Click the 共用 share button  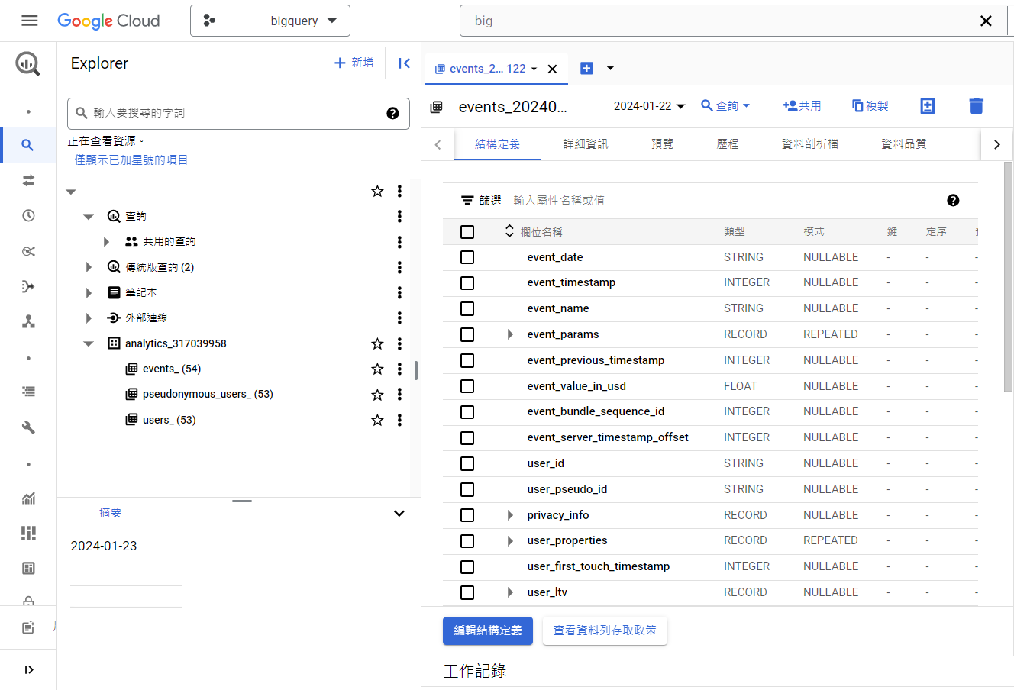pyautogui.click(x=802, y=106)
